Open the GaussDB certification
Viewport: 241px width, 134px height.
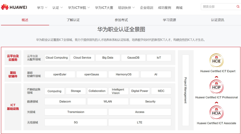coord(133,58)
